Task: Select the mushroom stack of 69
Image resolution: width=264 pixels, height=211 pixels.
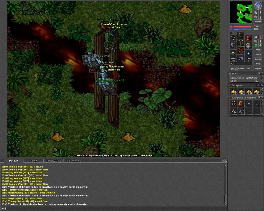Action: [233, 111]
